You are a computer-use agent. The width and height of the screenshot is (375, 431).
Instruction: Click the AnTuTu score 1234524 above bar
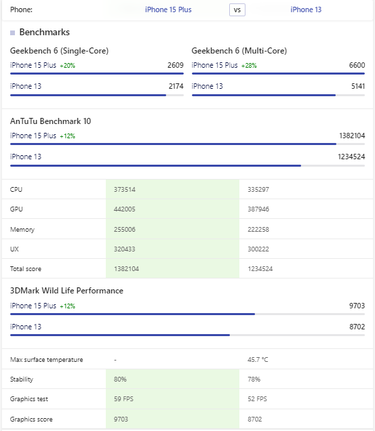(x=351, y=157)
